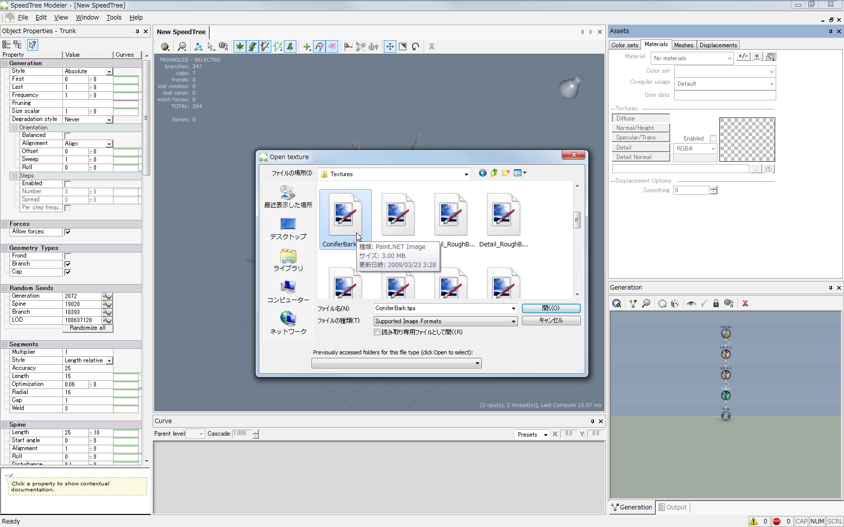This screenshot has height=527, width=844.
Task: Check the read-only open checkbox in dialog
Action: pyautogui.click(x=377, y=332)
